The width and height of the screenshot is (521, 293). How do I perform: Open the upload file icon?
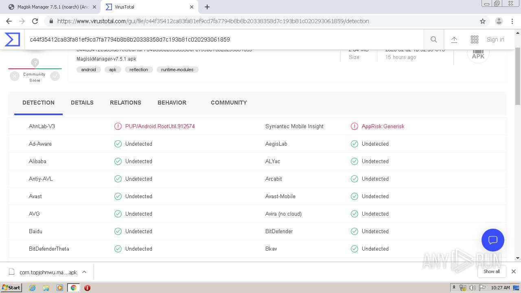[x=454, y=39]
